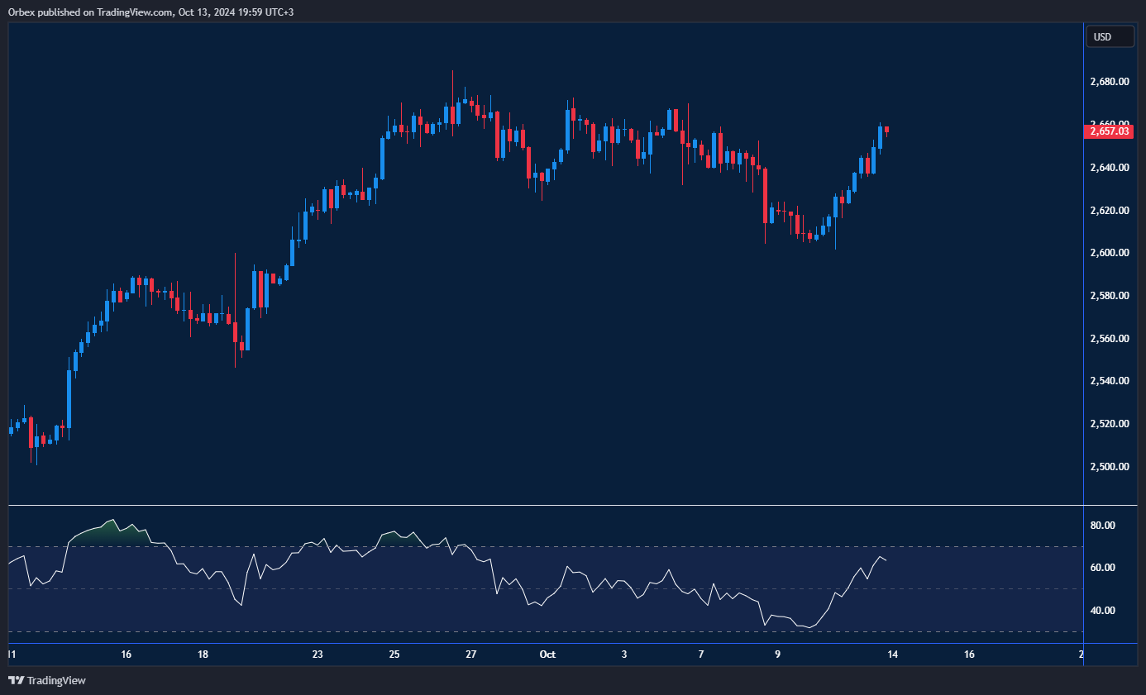
Task: Click the 16 date marker after 14
Action: (969, 655)
